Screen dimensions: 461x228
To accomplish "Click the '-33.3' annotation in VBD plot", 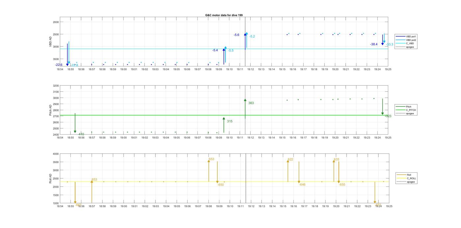I will 390,44.
